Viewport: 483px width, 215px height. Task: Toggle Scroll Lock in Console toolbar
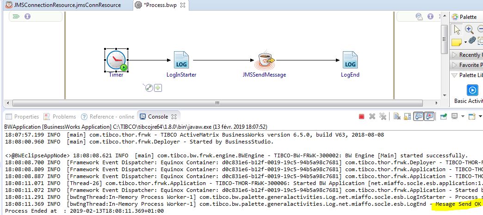[x=408, y=116]
